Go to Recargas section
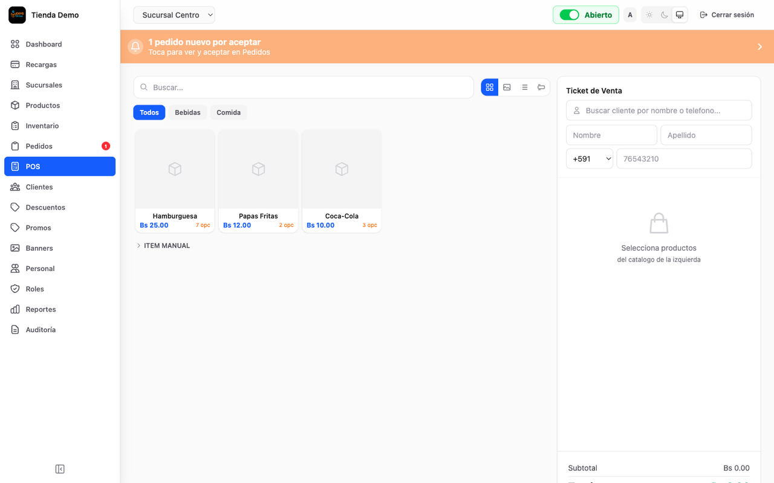 point(60,65)
